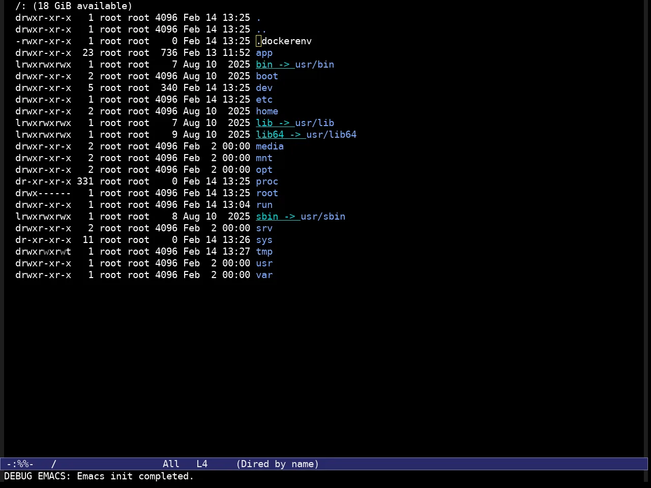Open the opt directory
The width and height of the screenshot is (651, 488).
[264, 170]
